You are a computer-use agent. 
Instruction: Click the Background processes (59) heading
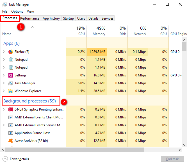(x=29, y=101)
